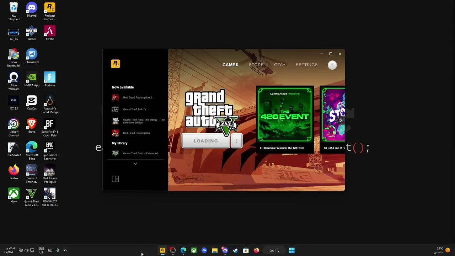Open Ubisoft Connect desktop icon
The height and width of the screenshot is (256, 455).
coord(14,128)
